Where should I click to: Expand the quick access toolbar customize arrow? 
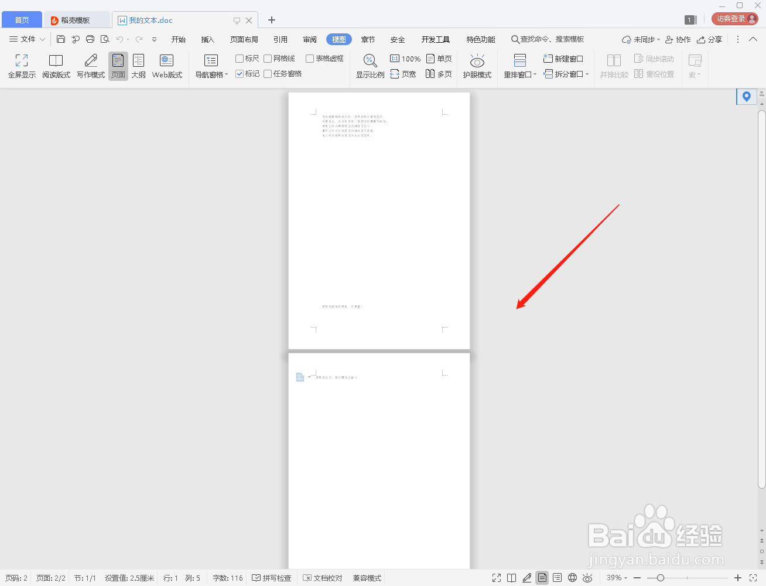pyautogui.click(x=154, y=39)
